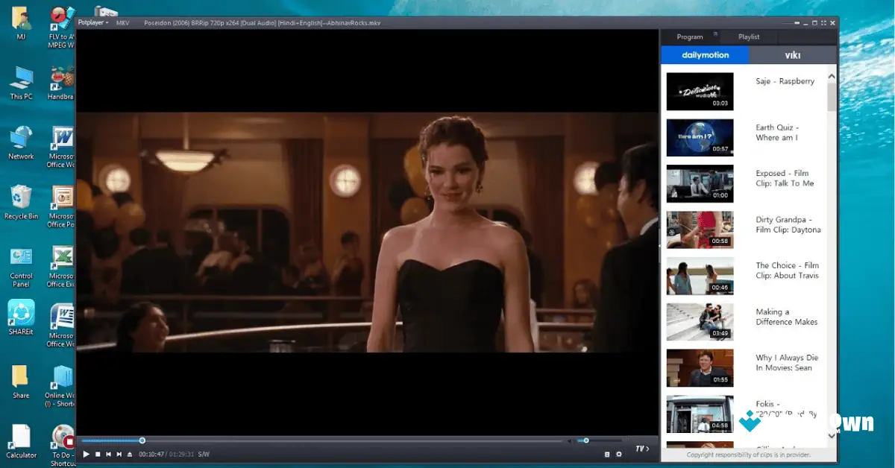Open the playlist panel icon
Image resolution: width=895 pixels, height=468 pixels.
[607, 453]
